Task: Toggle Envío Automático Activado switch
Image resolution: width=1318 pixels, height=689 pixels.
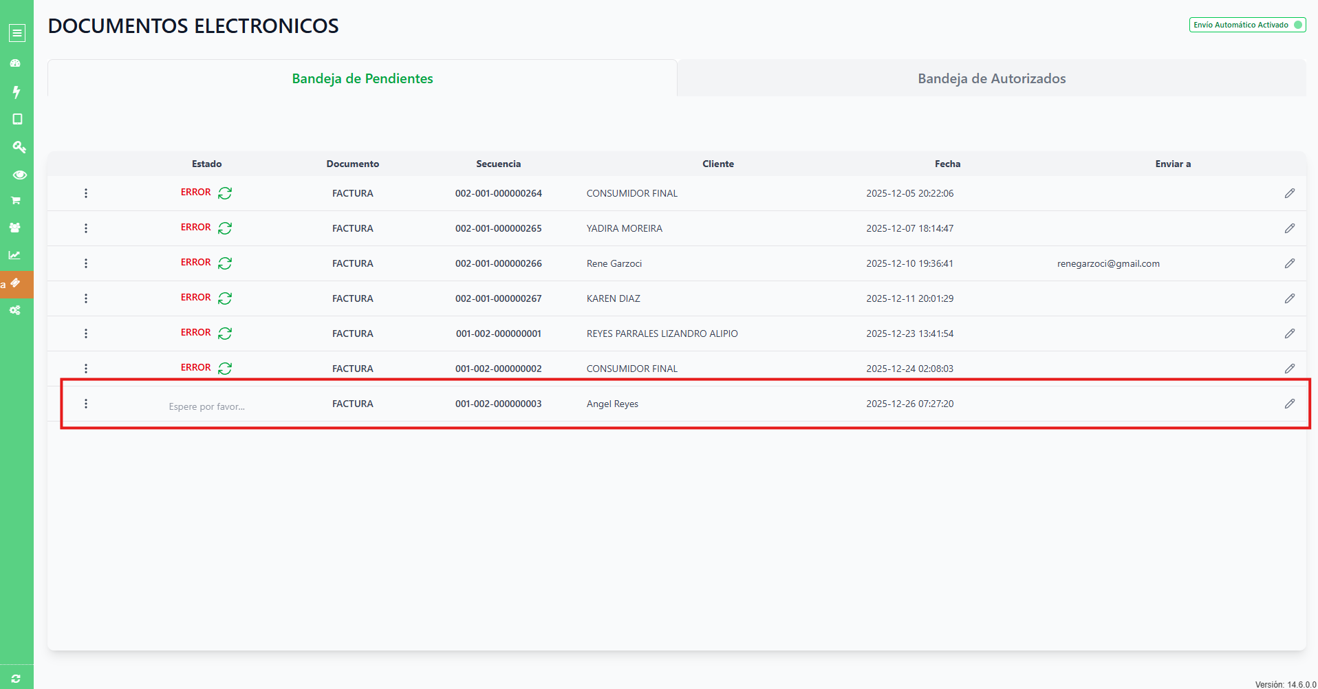Action: pos(1248,25)
